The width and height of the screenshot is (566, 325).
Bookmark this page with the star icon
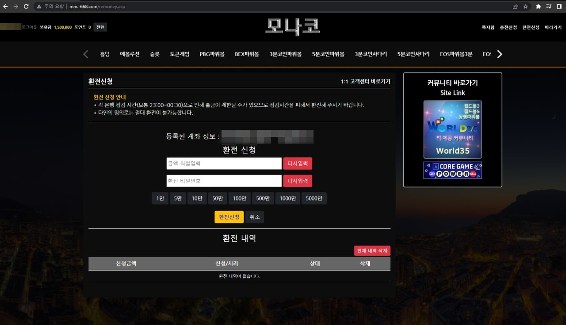pyautogui.click(x=526, y=7)
